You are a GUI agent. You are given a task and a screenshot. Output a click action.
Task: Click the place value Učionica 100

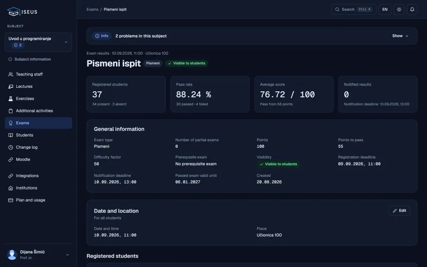point(269,235)
